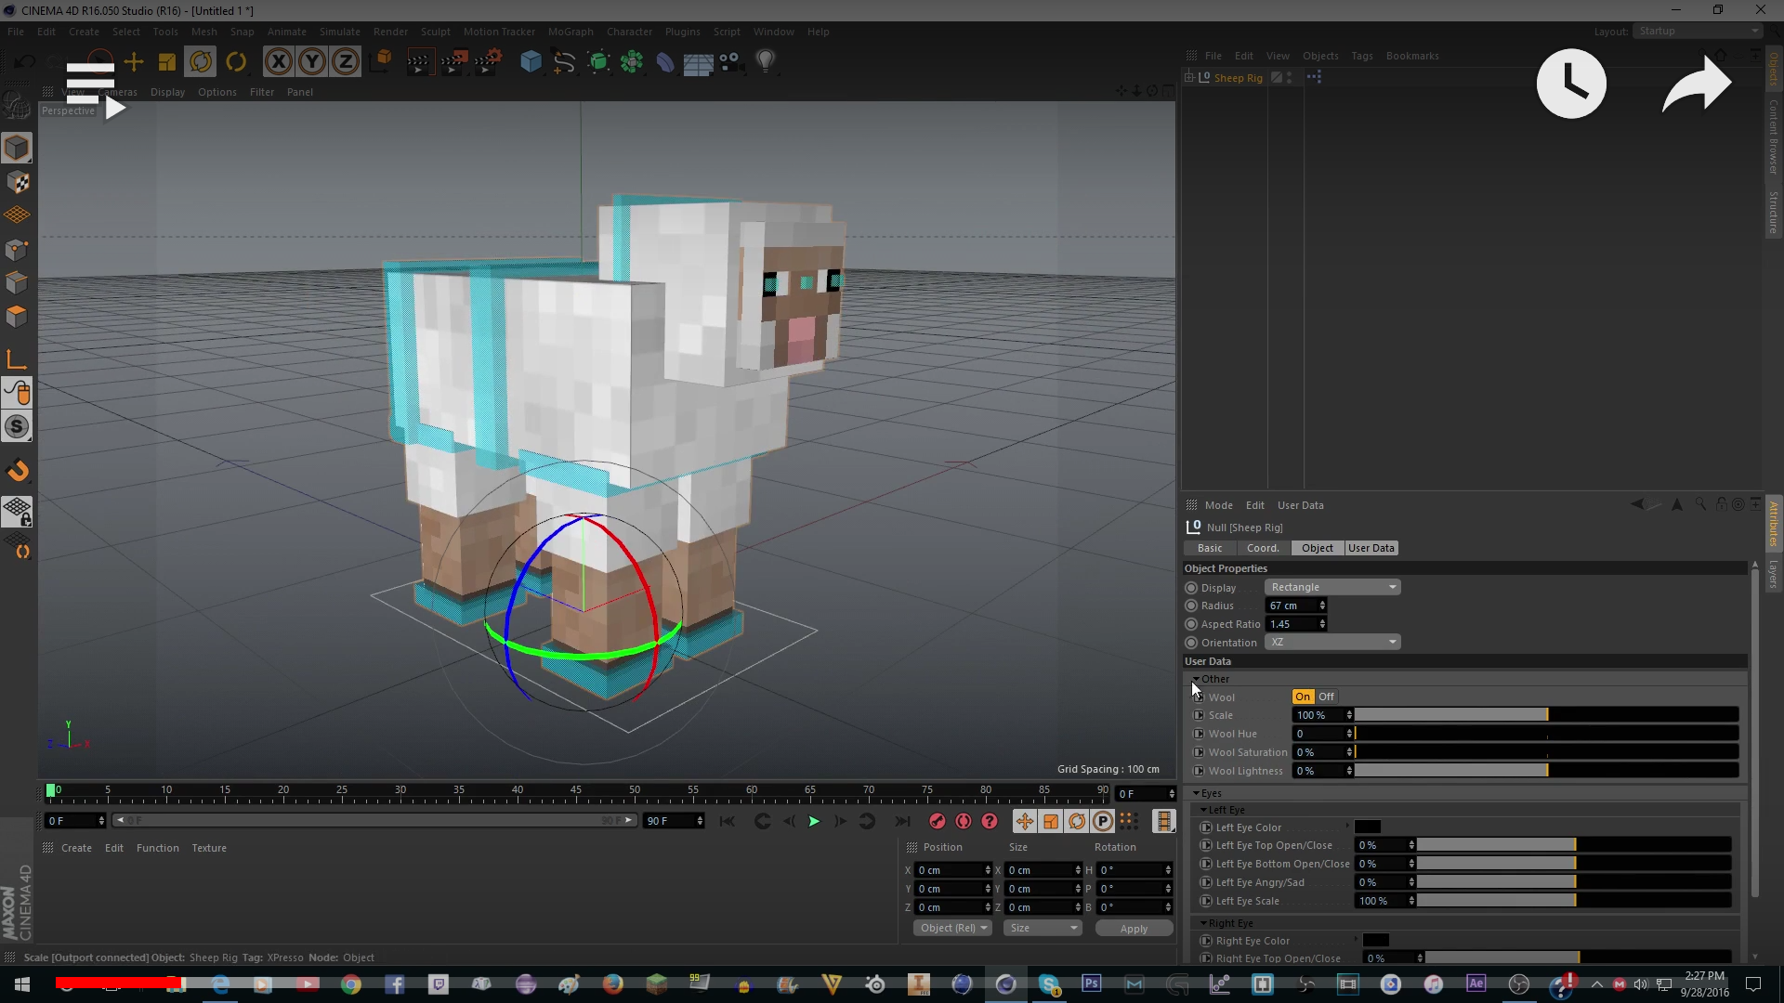Open the MoGraph menu

tap(570, 32)
